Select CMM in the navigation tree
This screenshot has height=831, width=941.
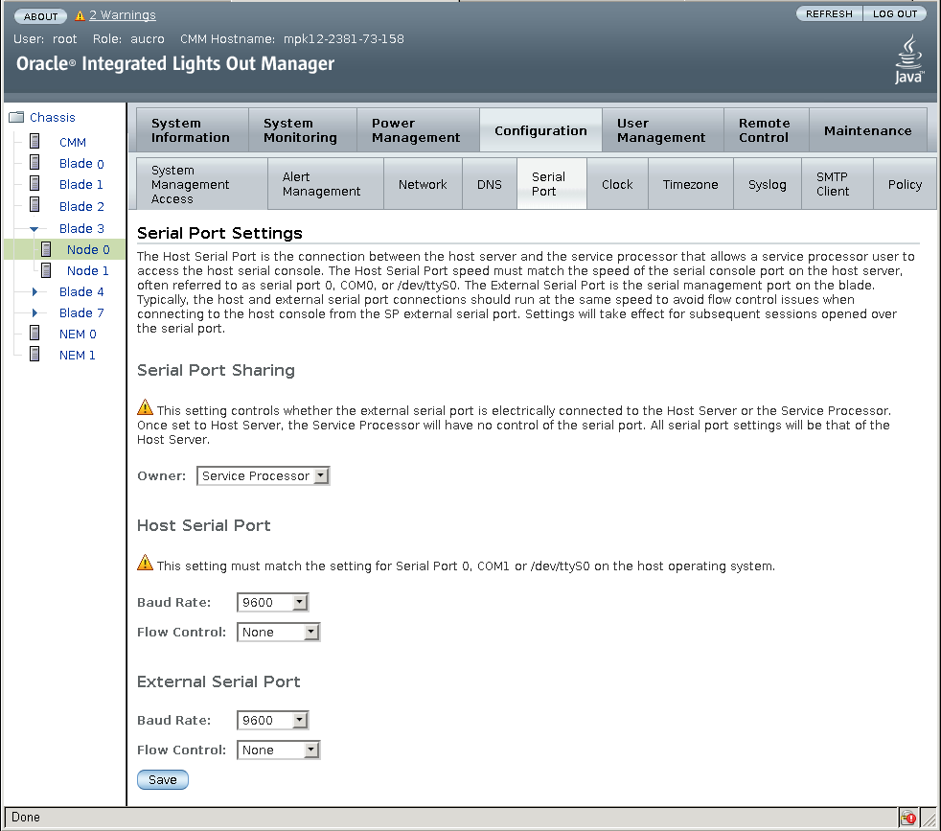point(73,142)
